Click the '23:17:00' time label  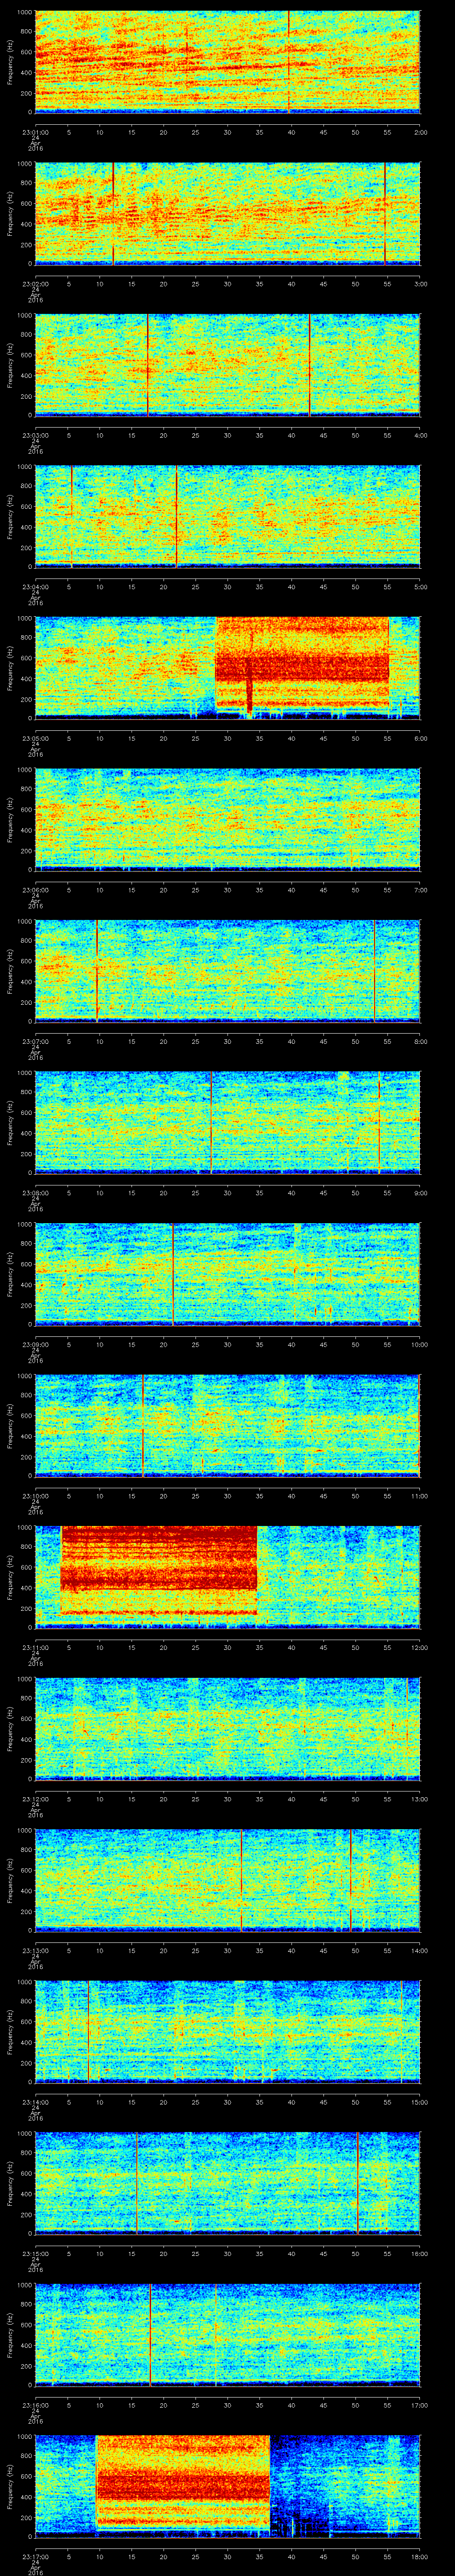click(x=35, y=2555)
